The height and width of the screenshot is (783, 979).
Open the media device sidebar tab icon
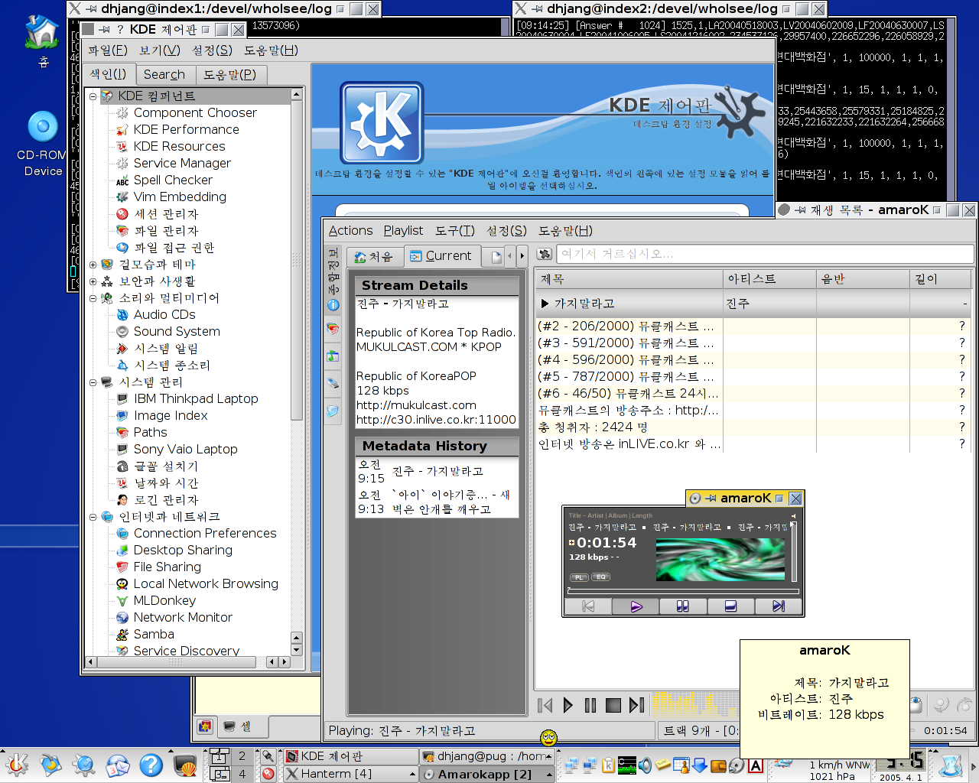point(333,382)
